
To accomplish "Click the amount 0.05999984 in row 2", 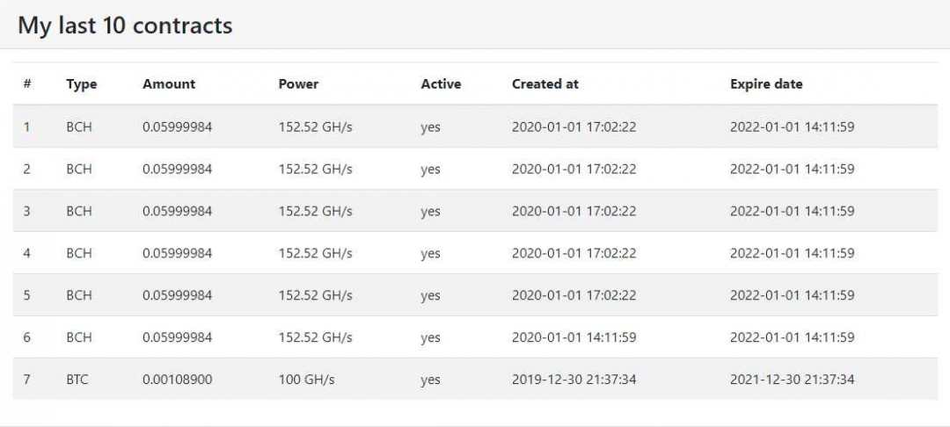I will 177,169.
